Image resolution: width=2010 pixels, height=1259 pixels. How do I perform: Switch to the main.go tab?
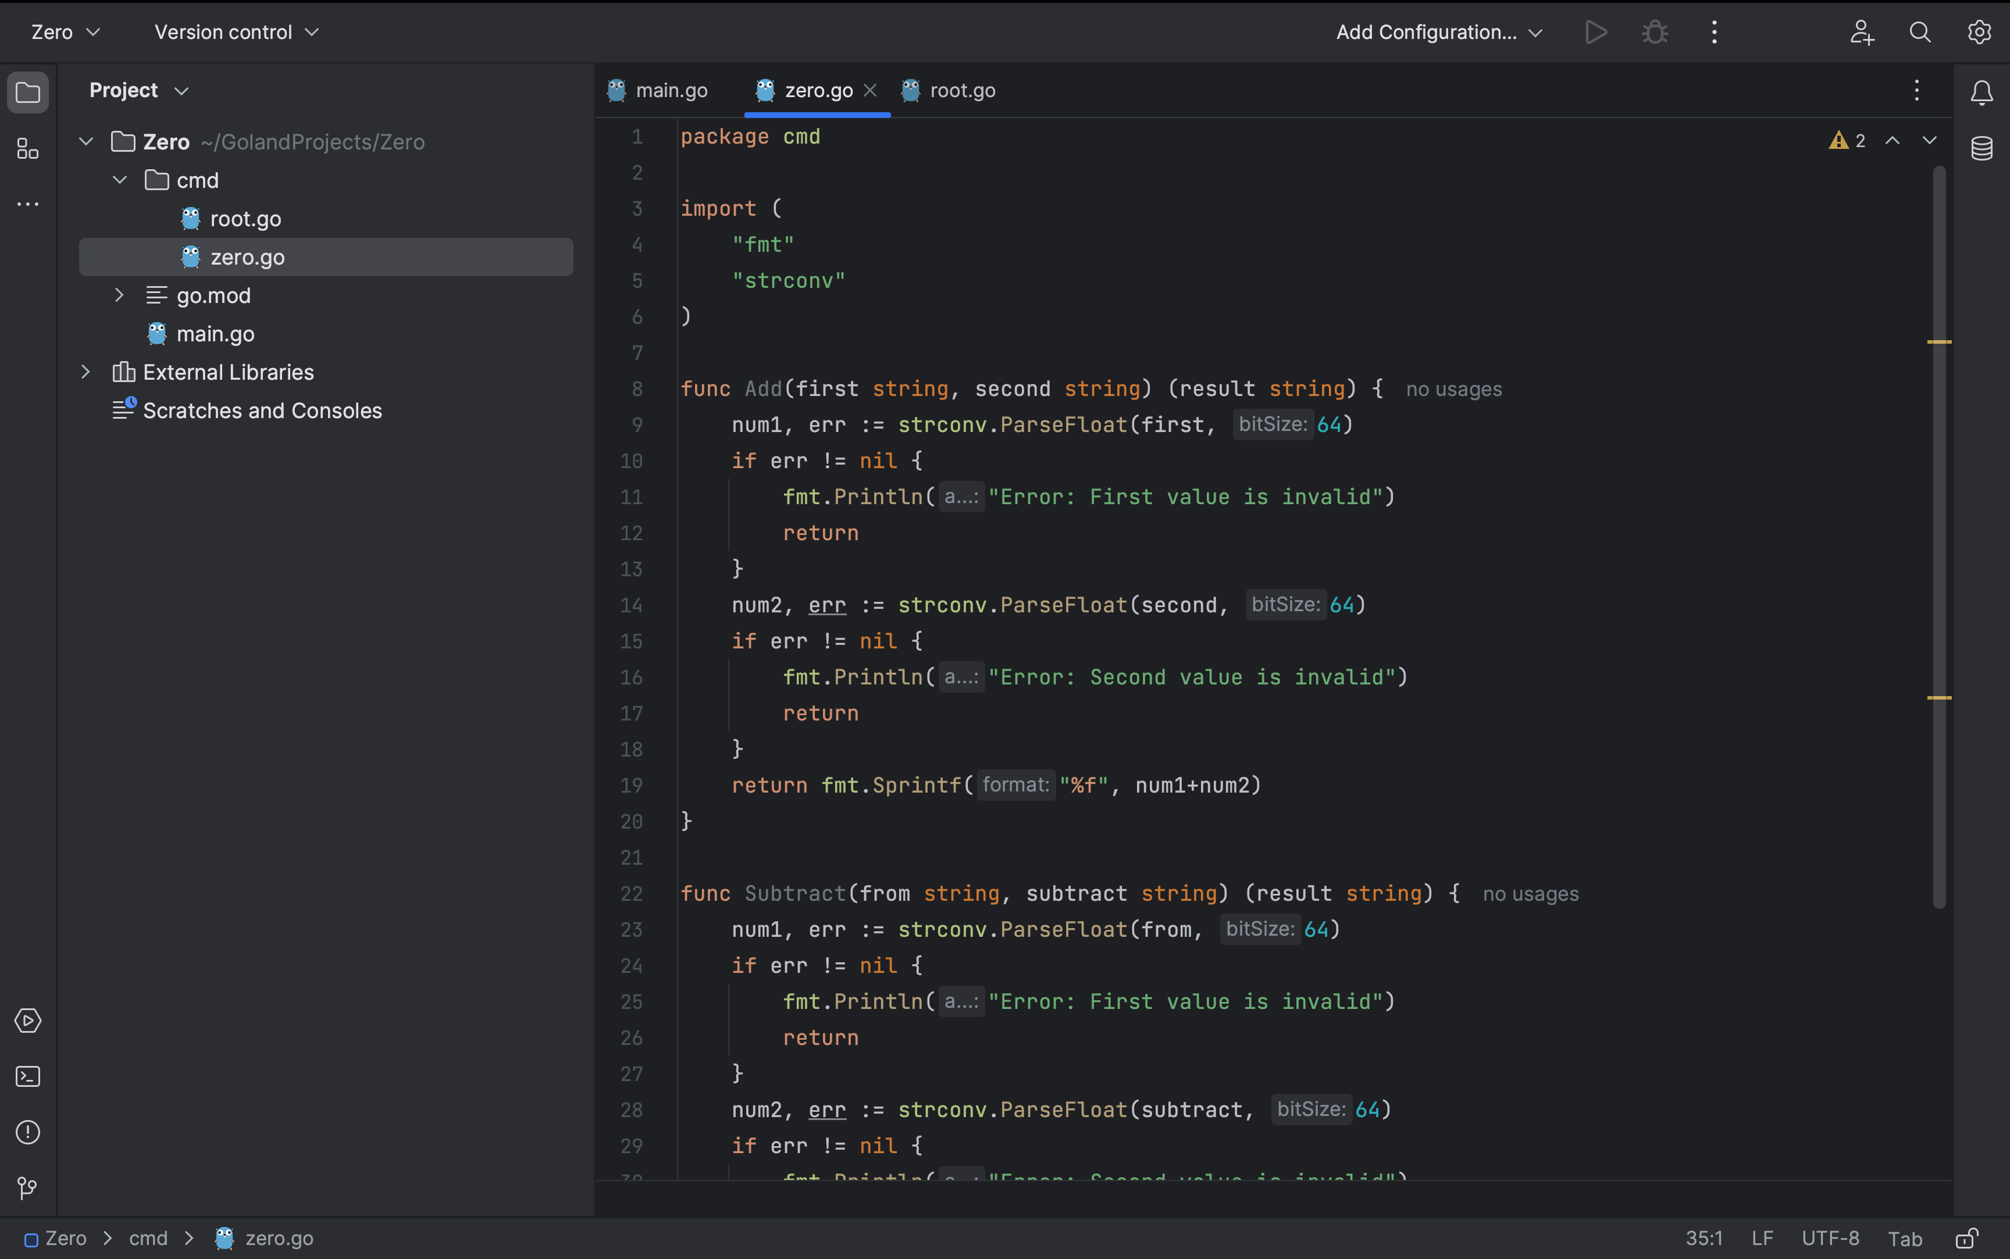click(x=672, y=90)
